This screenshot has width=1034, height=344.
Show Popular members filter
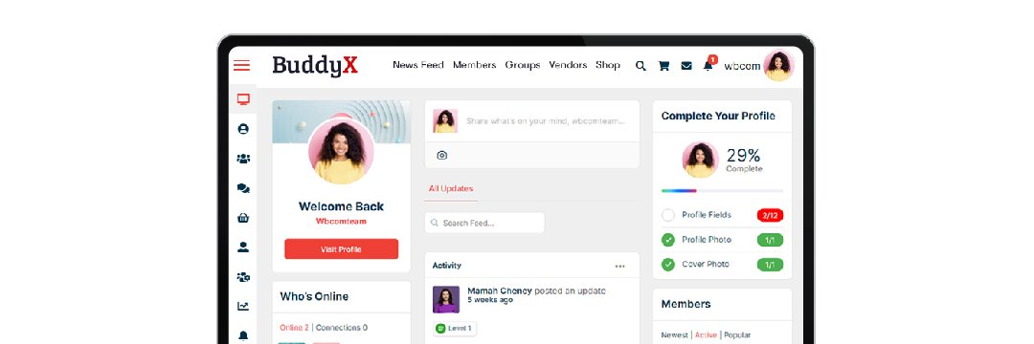click(x=737, y=335)
